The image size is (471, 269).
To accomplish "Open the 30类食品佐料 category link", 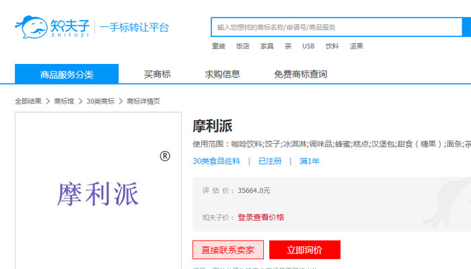I will (x=216, y=161).
